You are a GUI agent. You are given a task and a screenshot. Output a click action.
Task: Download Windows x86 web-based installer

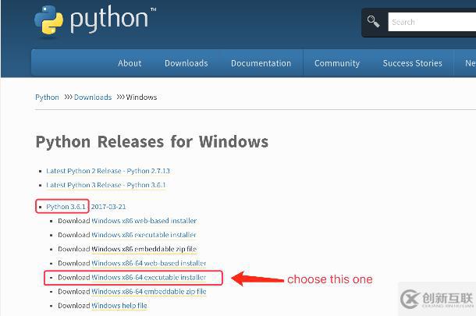coord(144,221)
